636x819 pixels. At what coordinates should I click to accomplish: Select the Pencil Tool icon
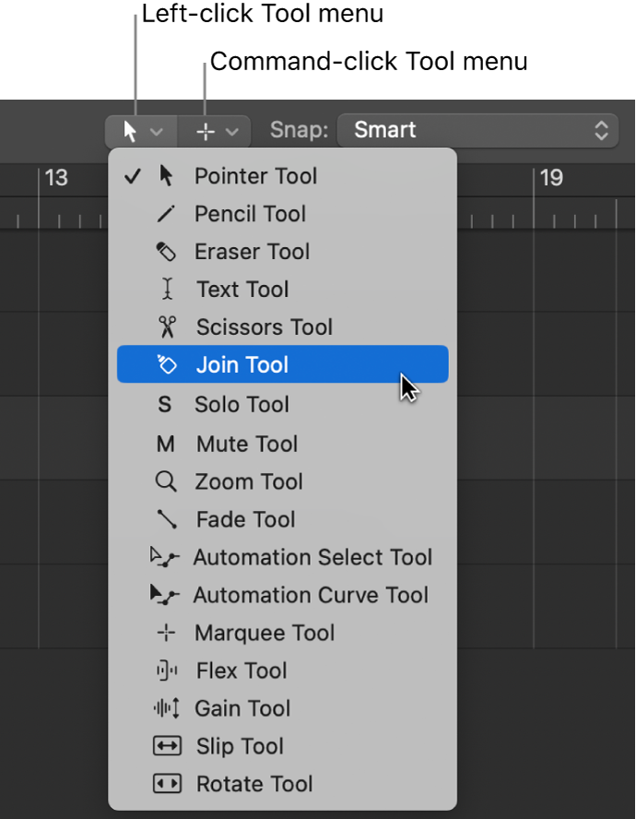tap(166, 214)
